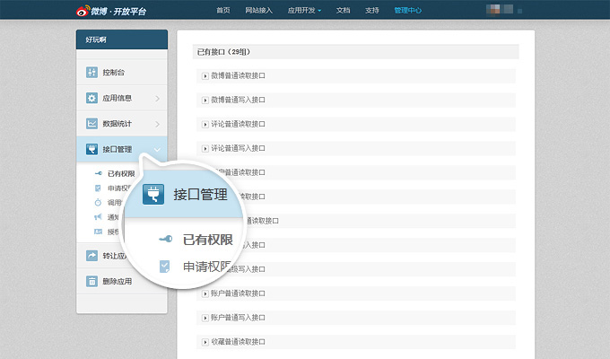Click the 数据统计 chart icon
The height and width of the screenshot is (359, 610).
(x=91, y=124)
